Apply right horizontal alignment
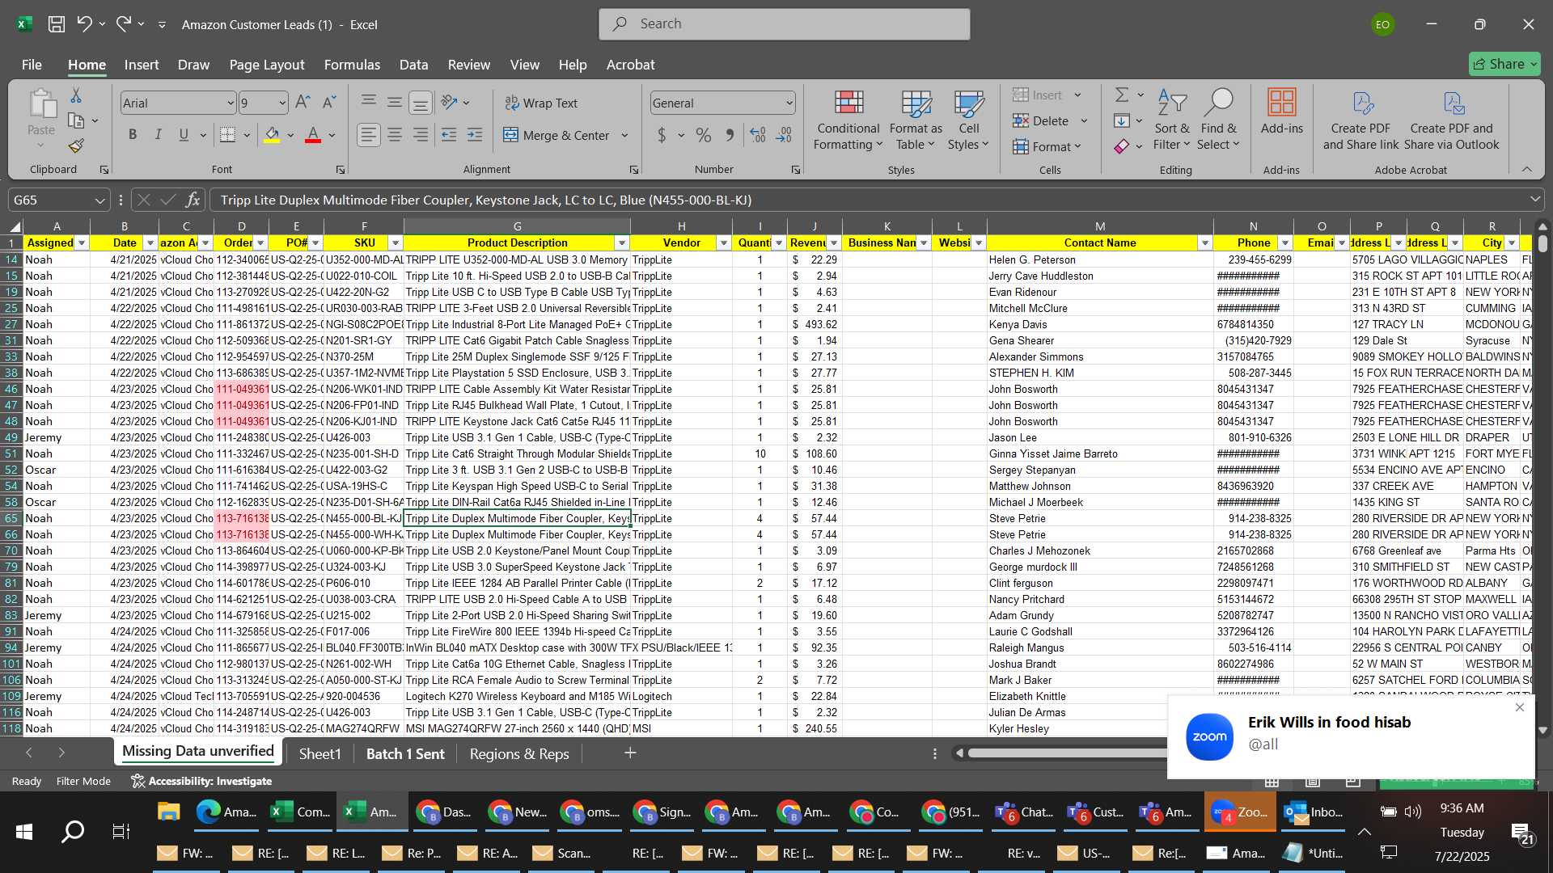This screenshot has width=1553, height=873. 421,135
